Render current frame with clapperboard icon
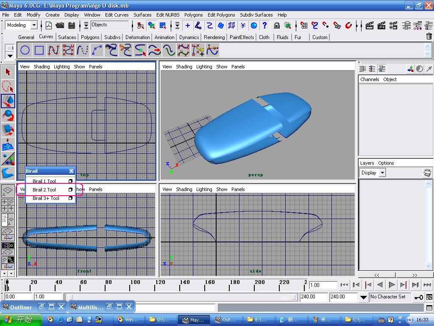 point(370,25)
